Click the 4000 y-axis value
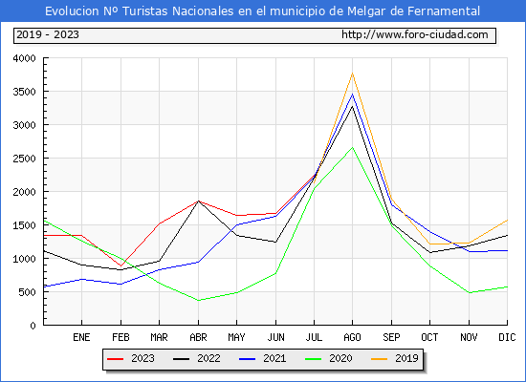 point(24,58)
